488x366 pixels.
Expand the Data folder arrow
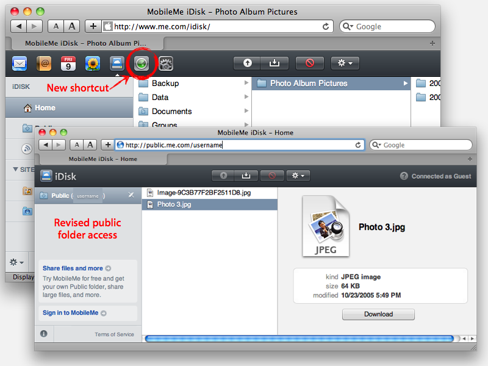246,97
